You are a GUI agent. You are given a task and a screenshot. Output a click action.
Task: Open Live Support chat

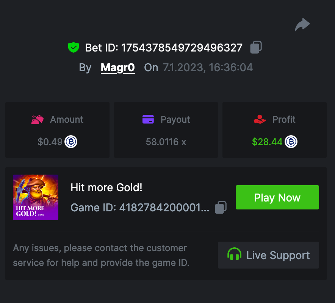coord(268,255)
